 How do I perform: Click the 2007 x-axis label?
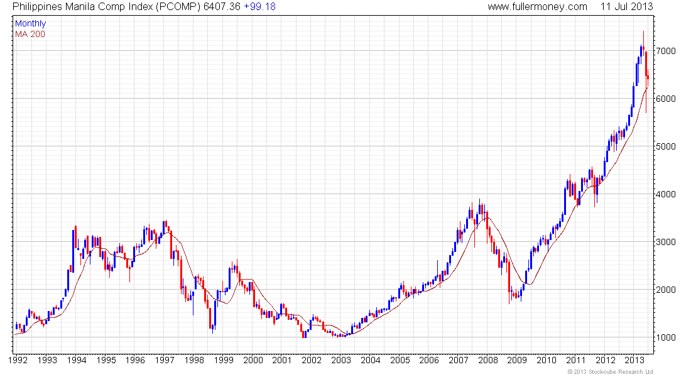(x=459, y=360)
